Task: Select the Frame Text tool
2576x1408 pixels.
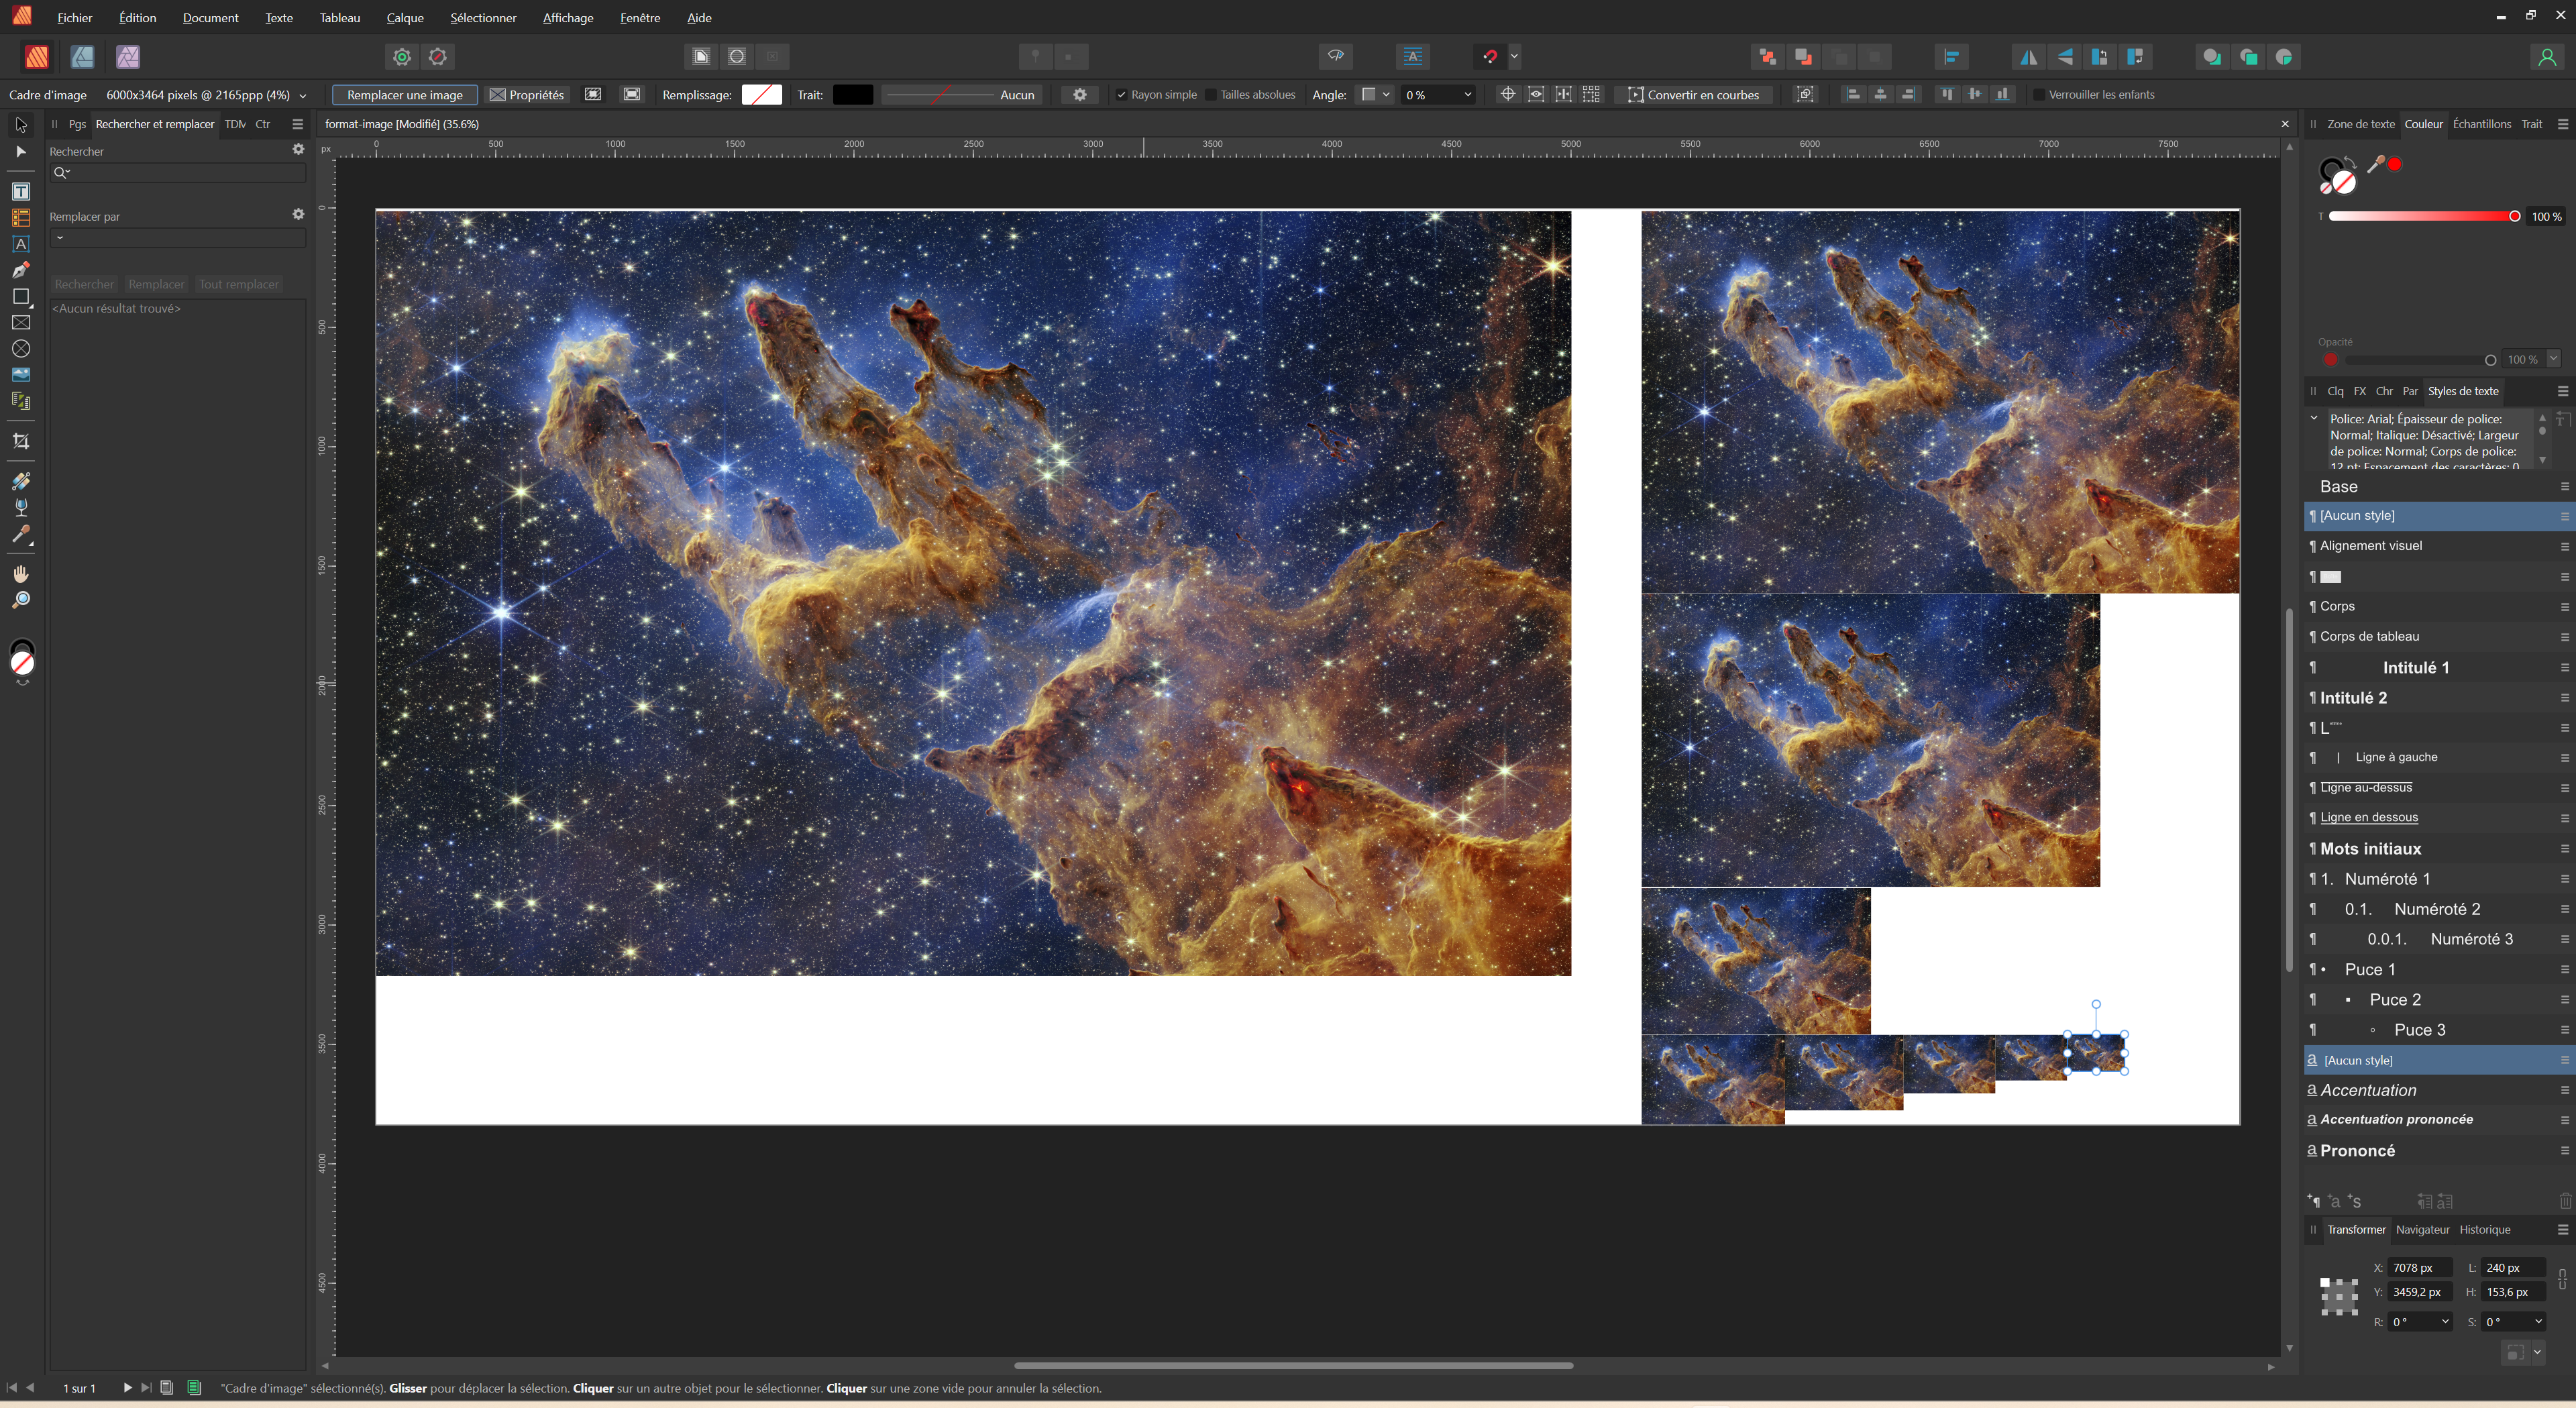Action: tap(21, 192)
